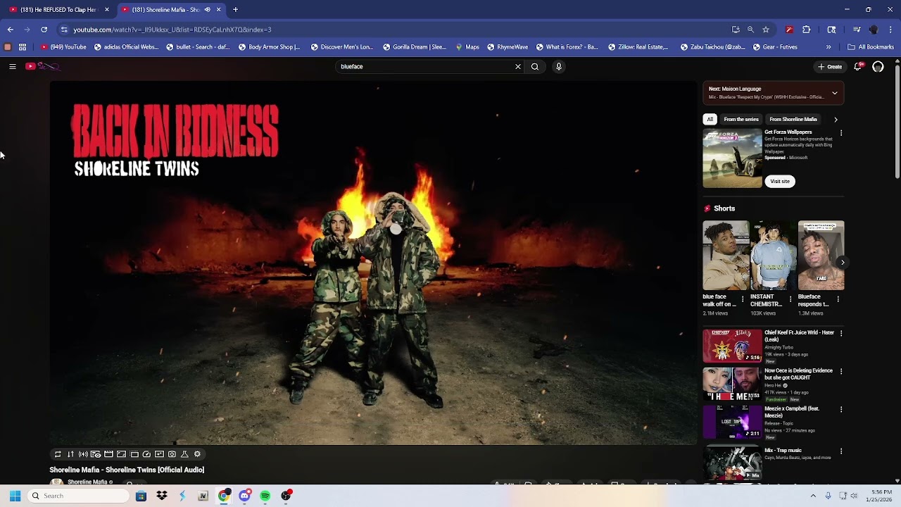Submit search with magnifier button
Image resolution: width=901 pixels, height=507 pixels.
tap(535, 66)
